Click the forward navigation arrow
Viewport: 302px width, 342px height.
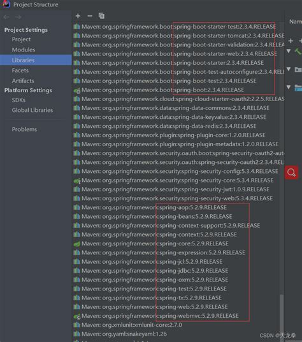click(x=18, y=17)
